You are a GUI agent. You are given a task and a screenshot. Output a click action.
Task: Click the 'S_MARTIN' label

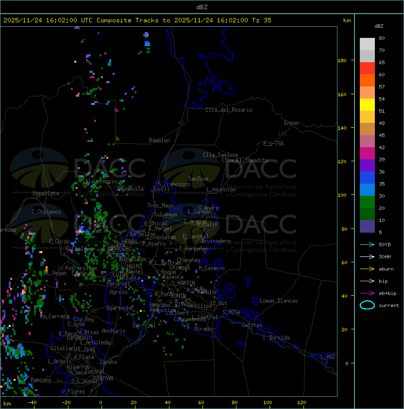183,283
